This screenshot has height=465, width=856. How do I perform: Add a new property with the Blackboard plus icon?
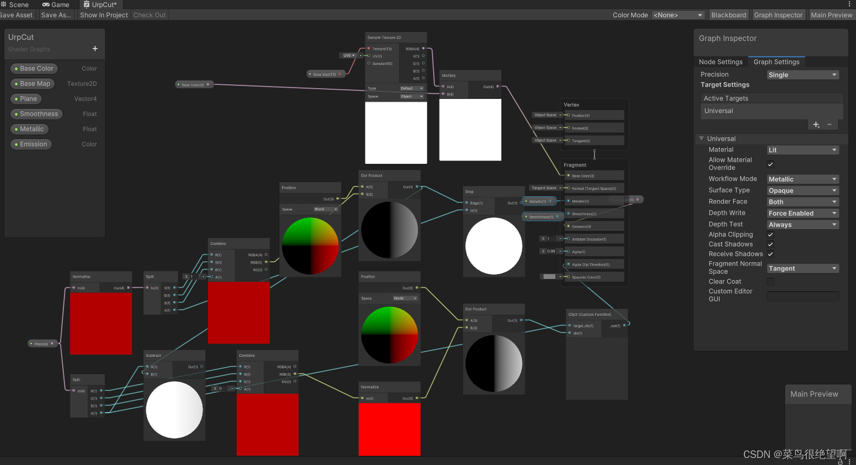point(95,49)
